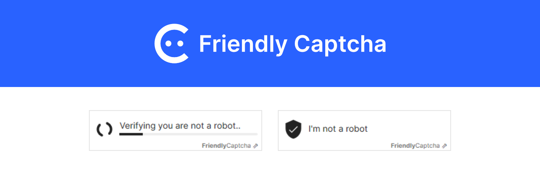Click empty area in the verified widget box
Viewport: 540px width, 174px height.
click(402, 120)
